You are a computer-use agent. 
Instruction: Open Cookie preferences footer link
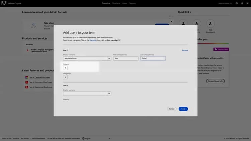[x=38, y=138]
